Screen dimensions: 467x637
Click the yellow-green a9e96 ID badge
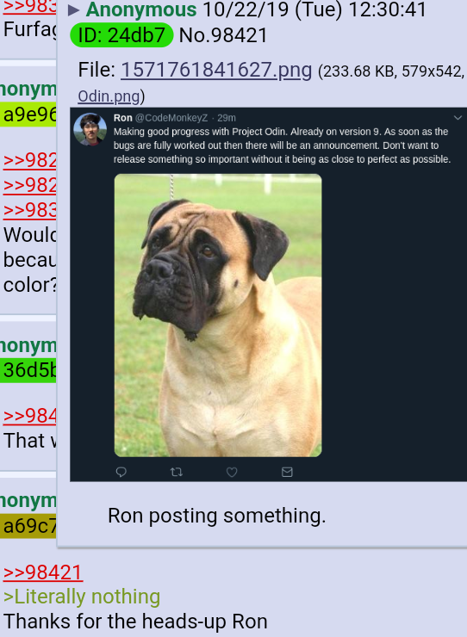(x=28, y=114)
